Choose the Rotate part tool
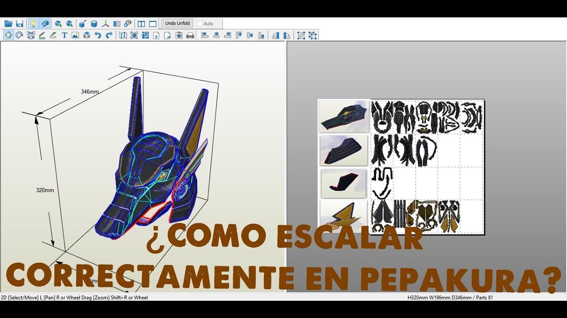 (19, 35)
